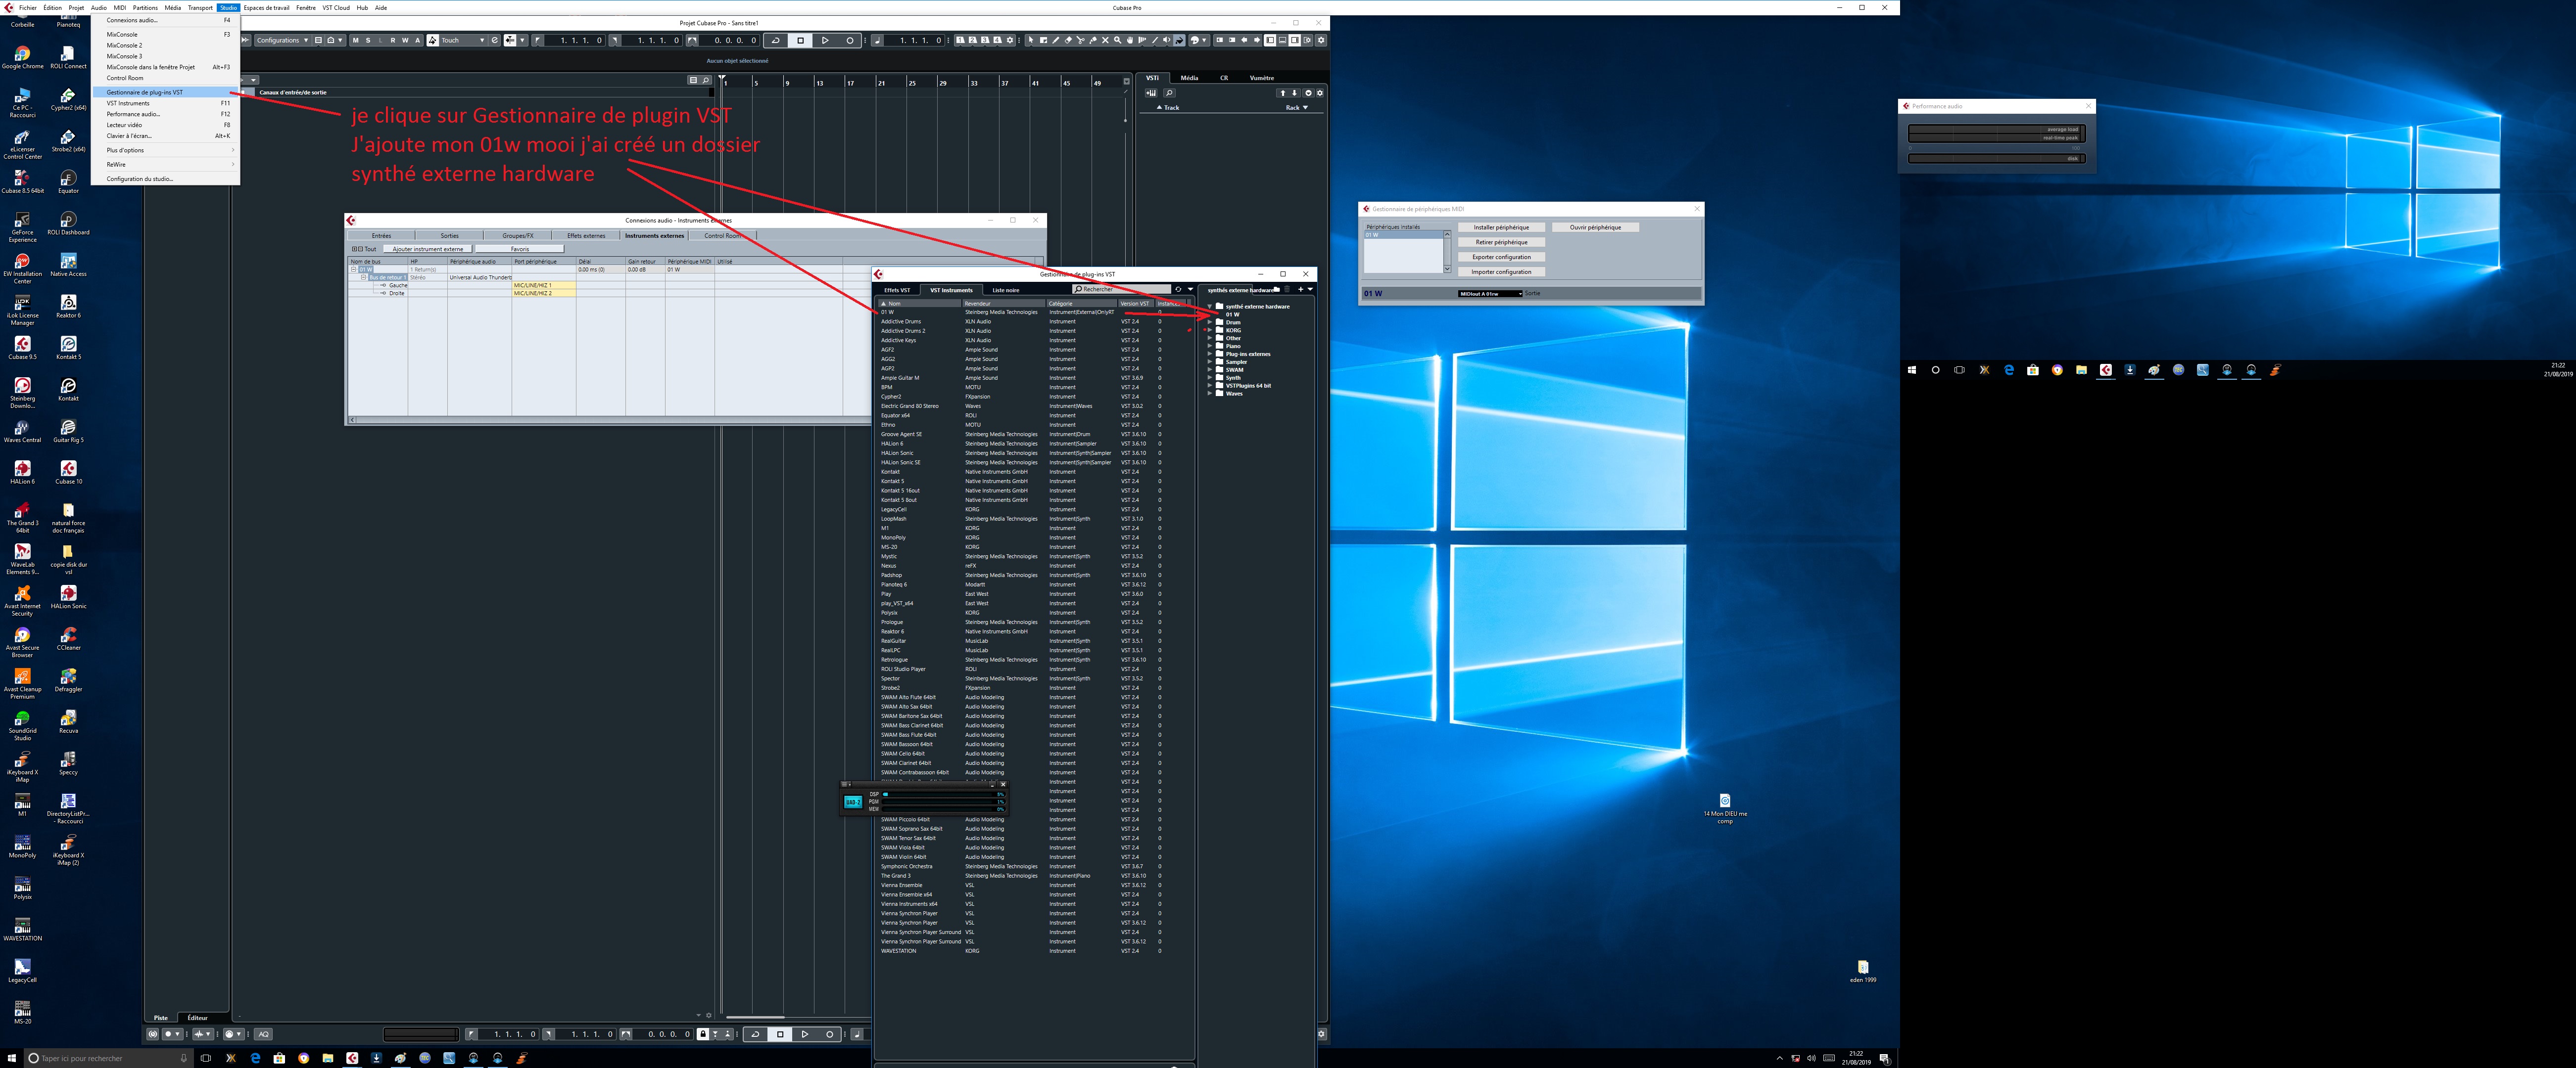Viewport: 2576px width, 1068px height.
Task: Toggle the W write automation button in toolbar
Action: 405,40
